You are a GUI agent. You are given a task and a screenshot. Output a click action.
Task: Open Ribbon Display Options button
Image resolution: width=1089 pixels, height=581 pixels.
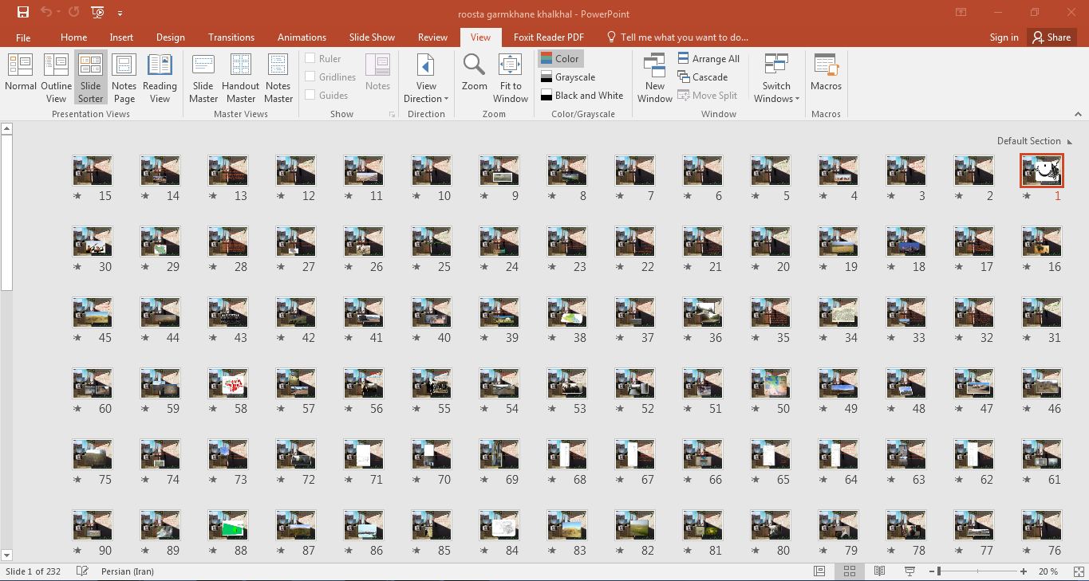(x=961, y=12)
